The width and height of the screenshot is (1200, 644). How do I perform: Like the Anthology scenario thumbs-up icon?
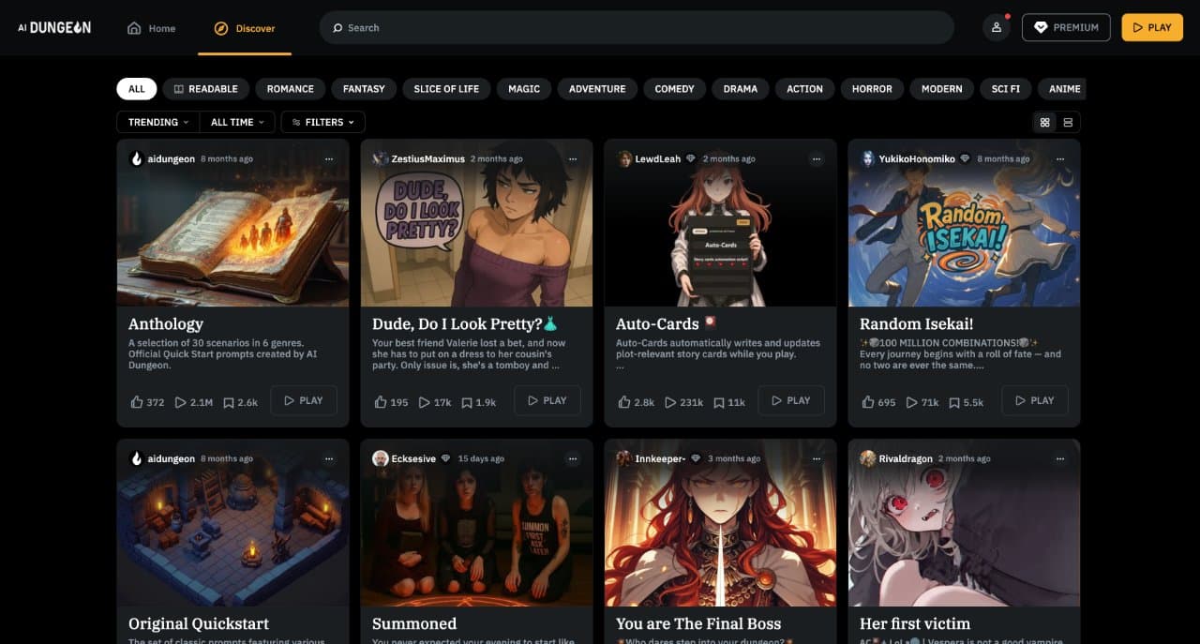[138, 402]
